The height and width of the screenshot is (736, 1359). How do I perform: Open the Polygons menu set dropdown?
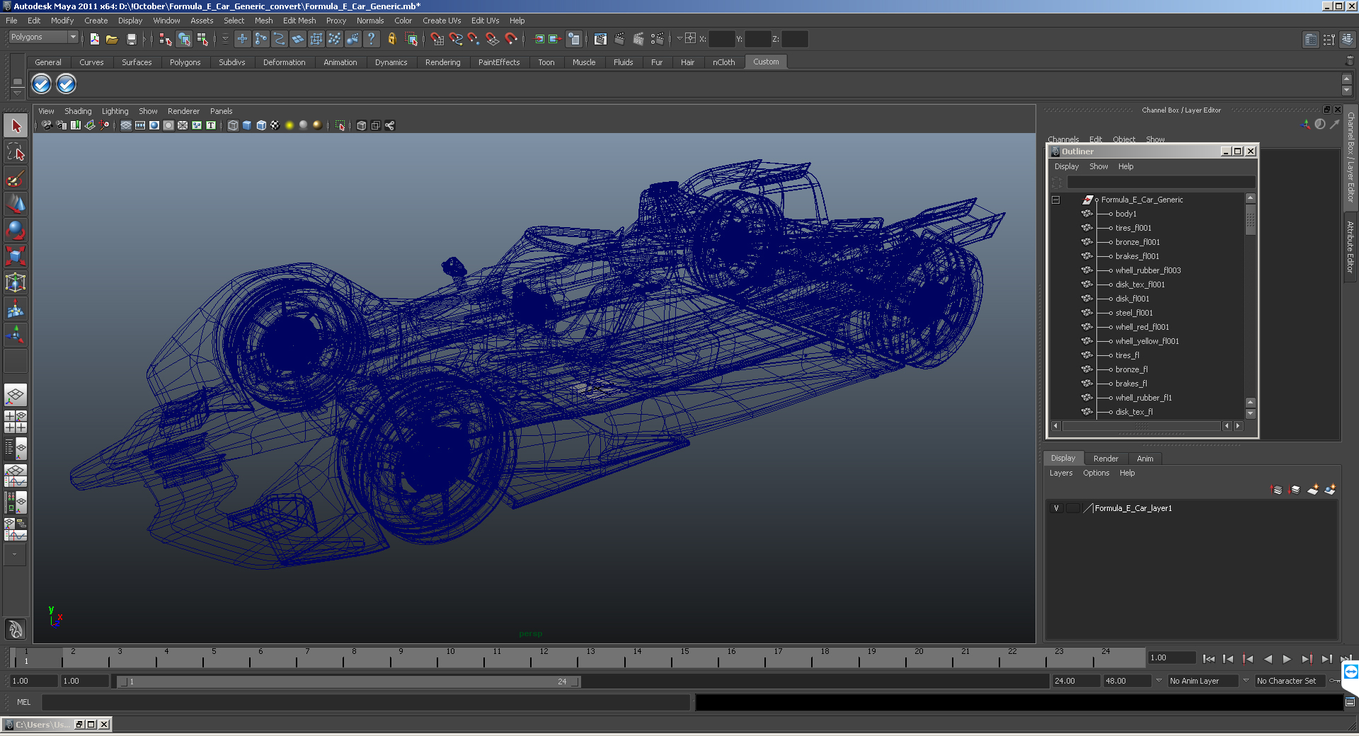pos(43,37)
